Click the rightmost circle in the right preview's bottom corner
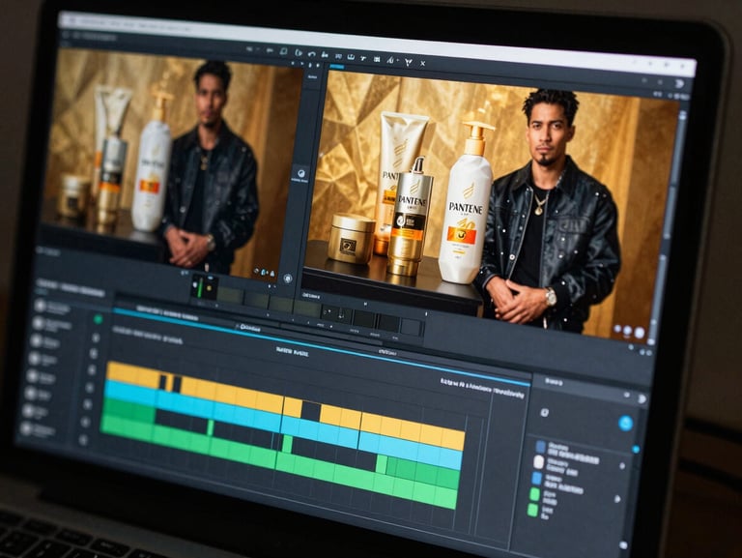 click(x=639, y=333)
